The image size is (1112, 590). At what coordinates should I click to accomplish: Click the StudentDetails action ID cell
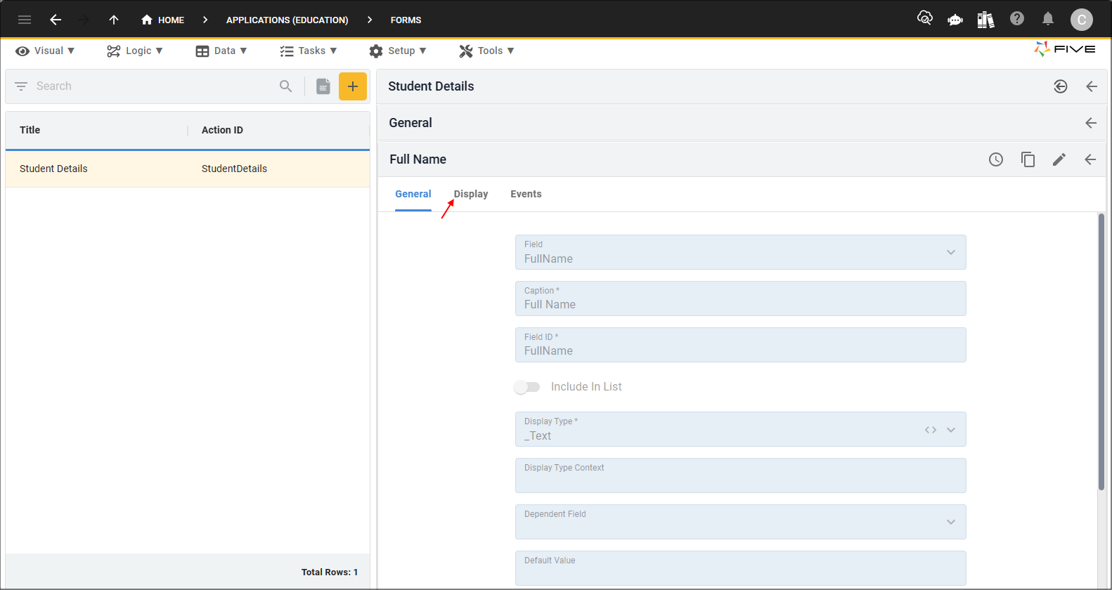(234, 169)
